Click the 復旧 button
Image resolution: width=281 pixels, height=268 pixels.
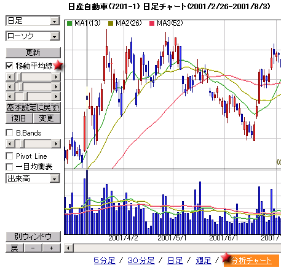tap(19, 118)
